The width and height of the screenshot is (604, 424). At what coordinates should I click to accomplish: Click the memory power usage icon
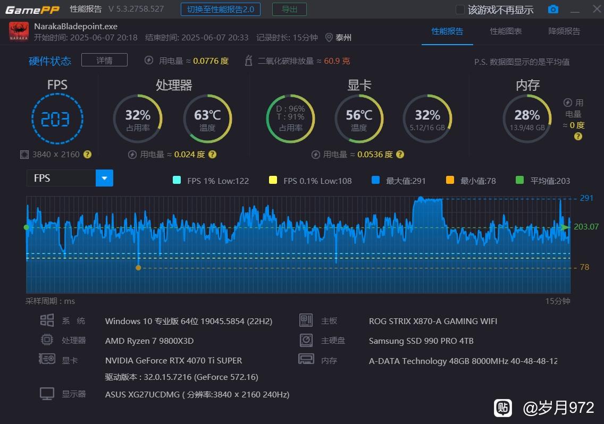pos(567,103)
